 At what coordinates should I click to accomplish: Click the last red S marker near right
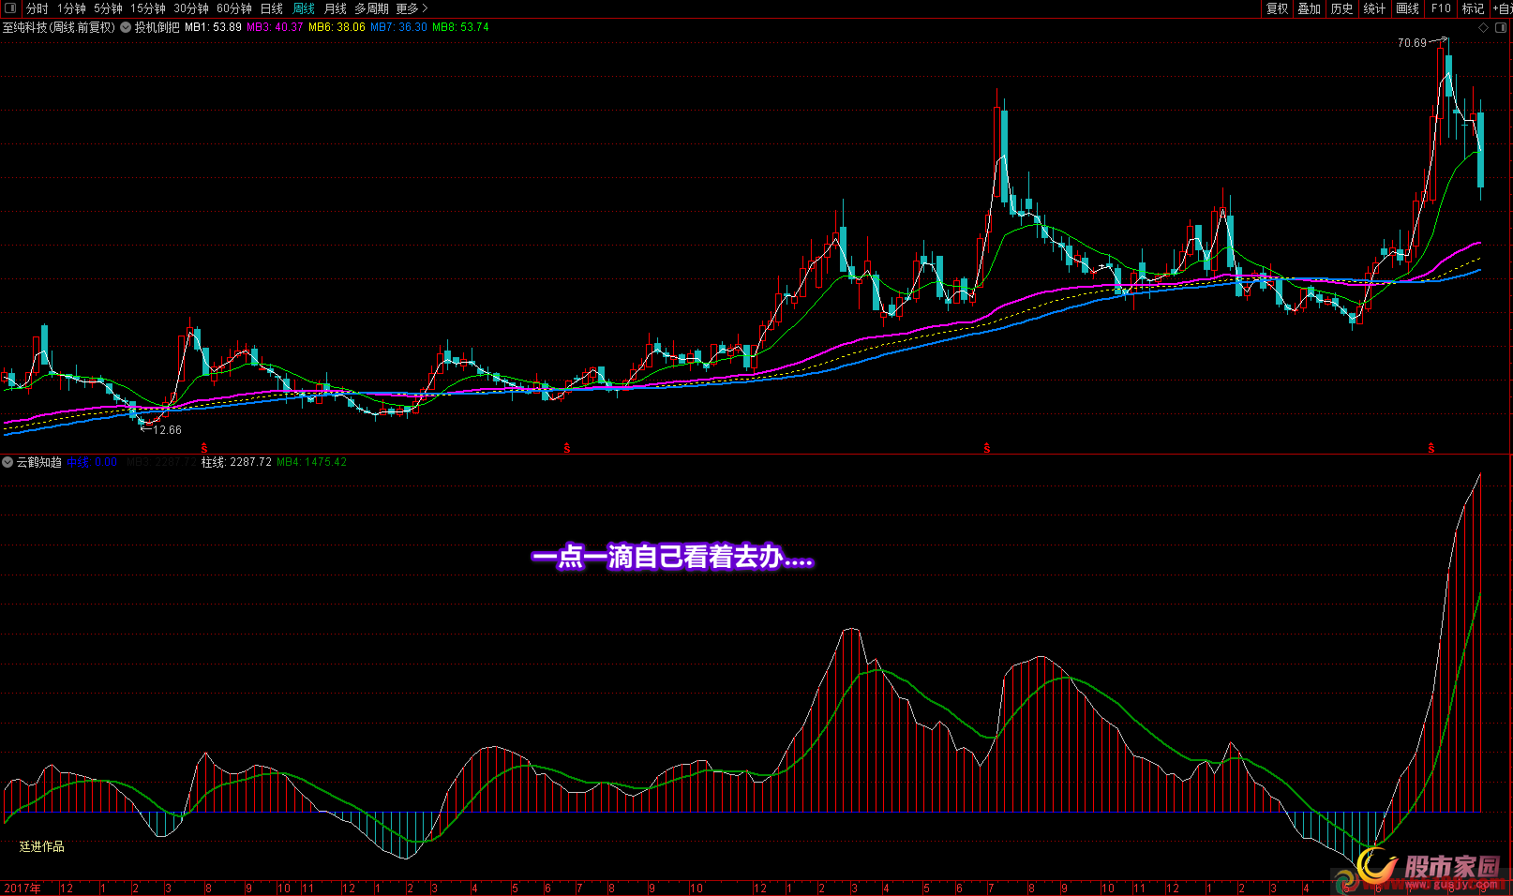point(1431,449)
